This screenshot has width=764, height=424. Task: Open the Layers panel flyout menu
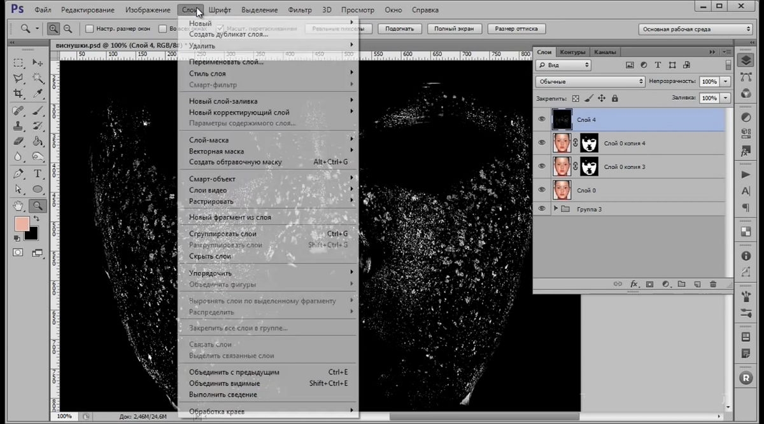(727, 52)
